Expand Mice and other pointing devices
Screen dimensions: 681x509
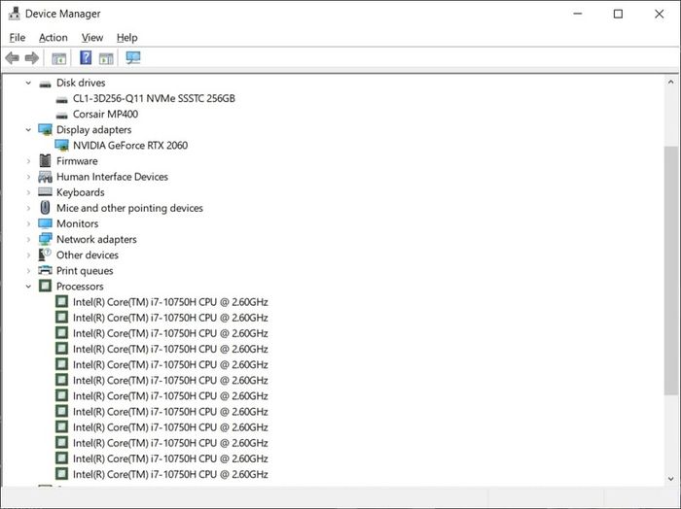[28, 208]
